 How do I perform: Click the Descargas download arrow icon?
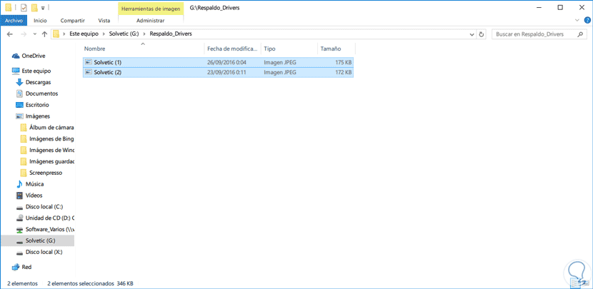click(x=20, y=82)
